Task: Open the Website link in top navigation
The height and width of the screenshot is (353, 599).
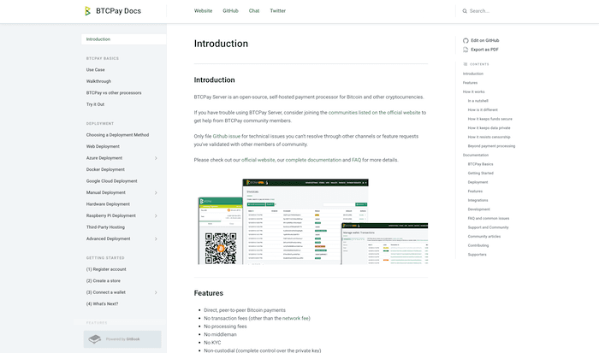Action: pyautogui.click(x=203, y=11)
